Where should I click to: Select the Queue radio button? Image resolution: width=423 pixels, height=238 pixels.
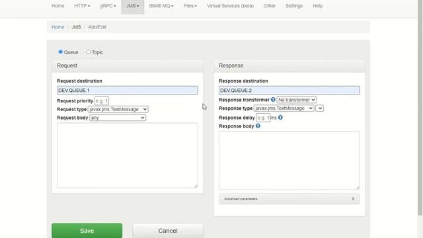coord(60,52)
